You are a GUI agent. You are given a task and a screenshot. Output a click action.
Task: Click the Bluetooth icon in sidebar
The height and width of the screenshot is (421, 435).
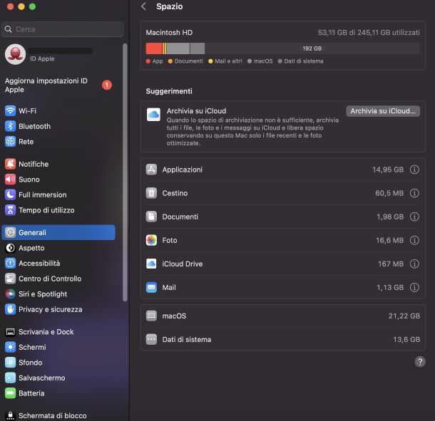[x=10, y=126]
